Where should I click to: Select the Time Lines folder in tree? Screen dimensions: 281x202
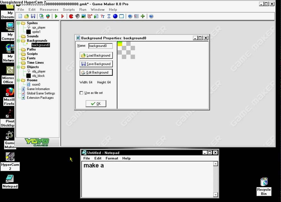35,63
